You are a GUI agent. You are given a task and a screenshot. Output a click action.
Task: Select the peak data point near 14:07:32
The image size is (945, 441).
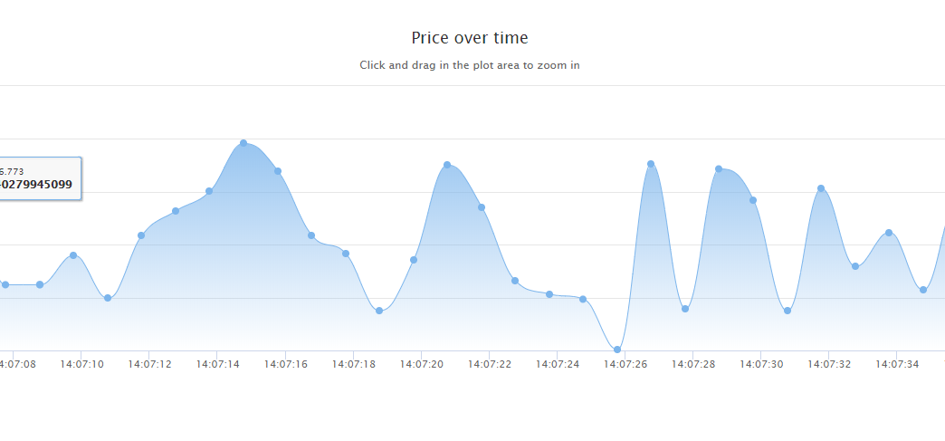821,188
